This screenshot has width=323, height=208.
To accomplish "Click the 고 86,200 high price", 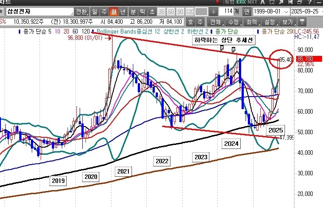I will click(x=141, y=21).
